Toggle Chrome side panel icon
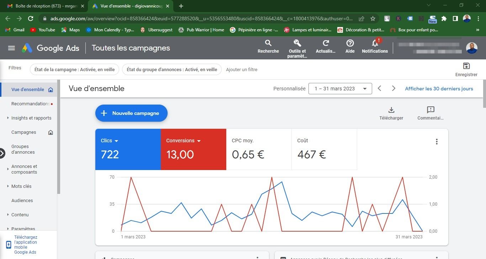Screen dimensions: 486x259 point(455,18)
